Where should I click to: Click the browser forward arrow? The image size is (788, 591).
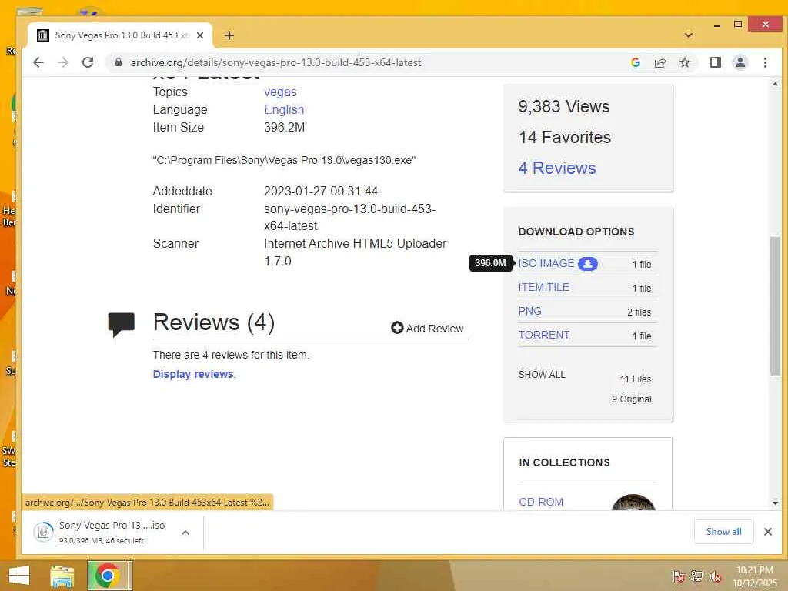[x=63, y=62]
